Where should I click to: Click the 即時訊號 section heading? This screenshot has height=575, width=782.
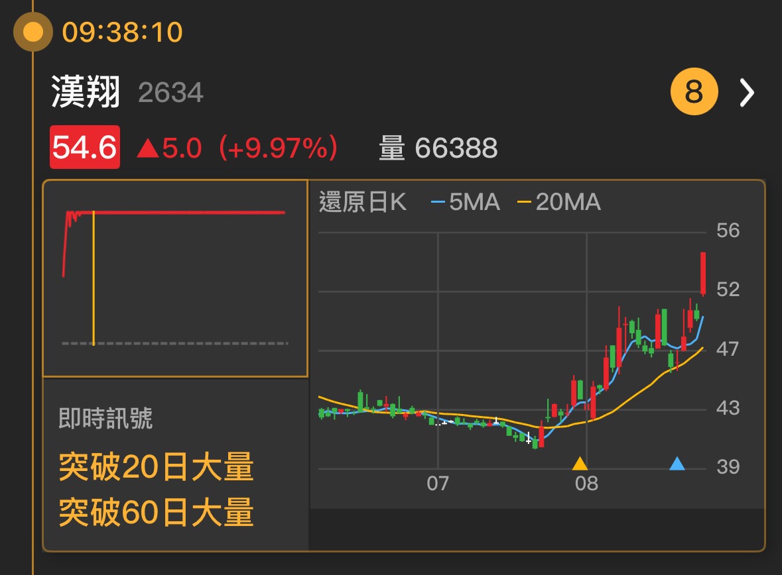click(105, 418)
